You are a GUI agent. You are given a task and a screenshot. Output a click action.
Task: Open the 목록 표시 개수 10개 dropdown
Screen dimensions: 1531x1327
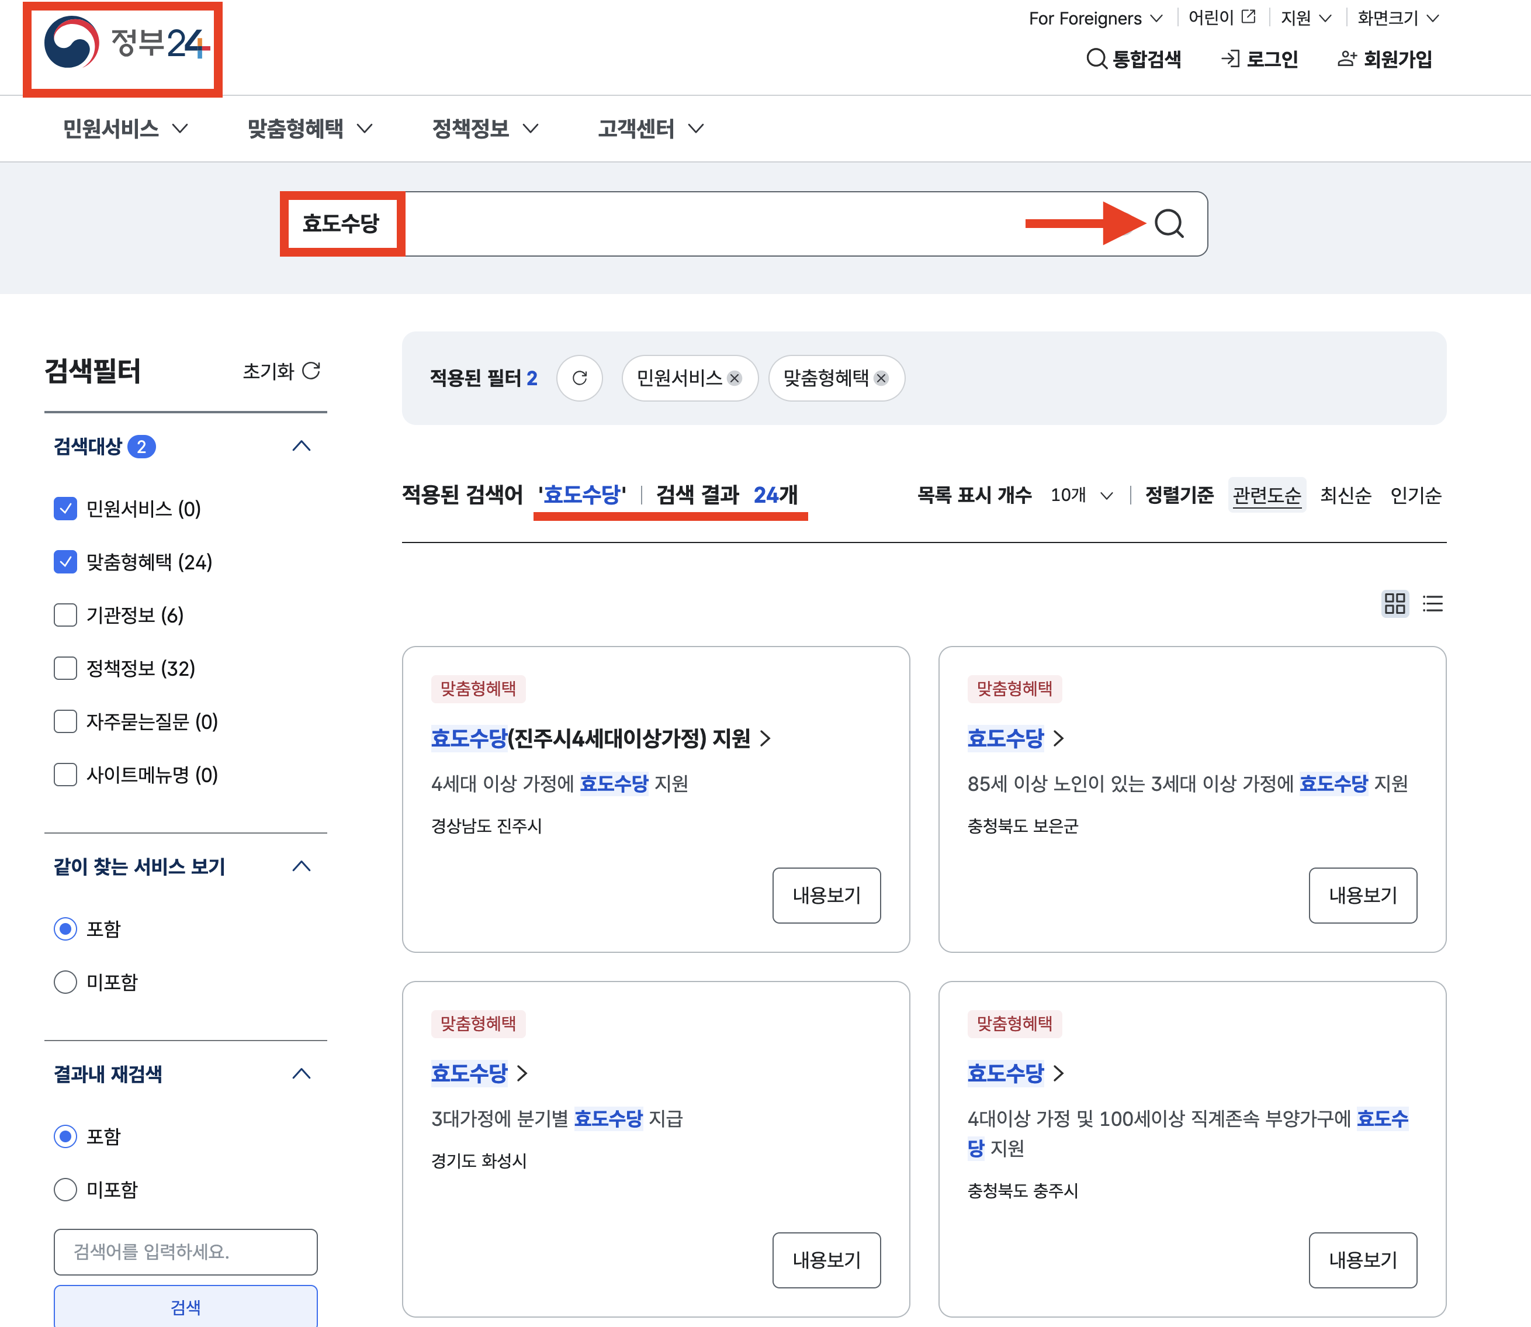click(1082, 495)
